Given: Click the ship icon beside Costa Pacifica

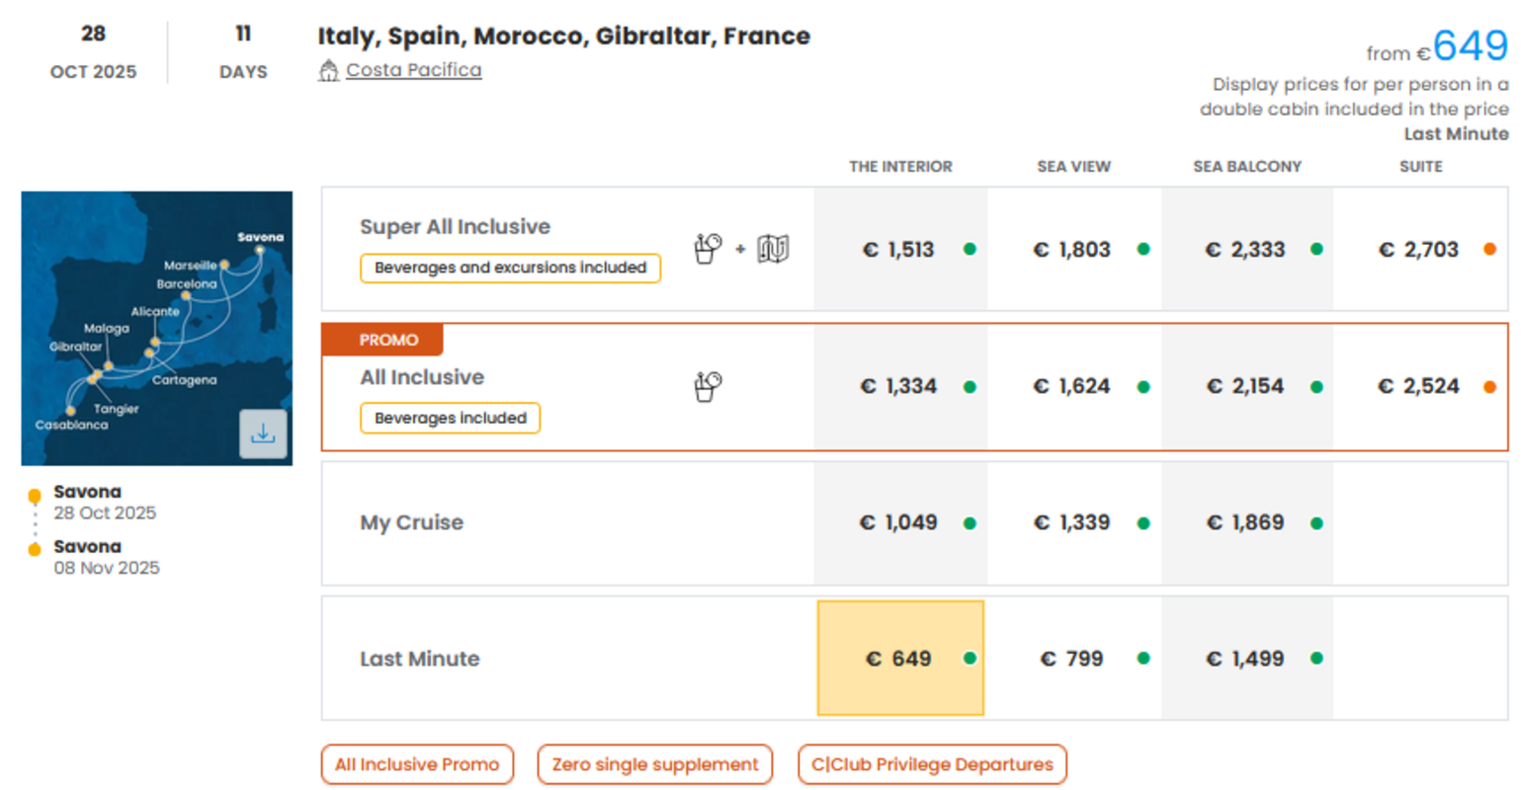Looking at the screenshot, I should (329, 71).
